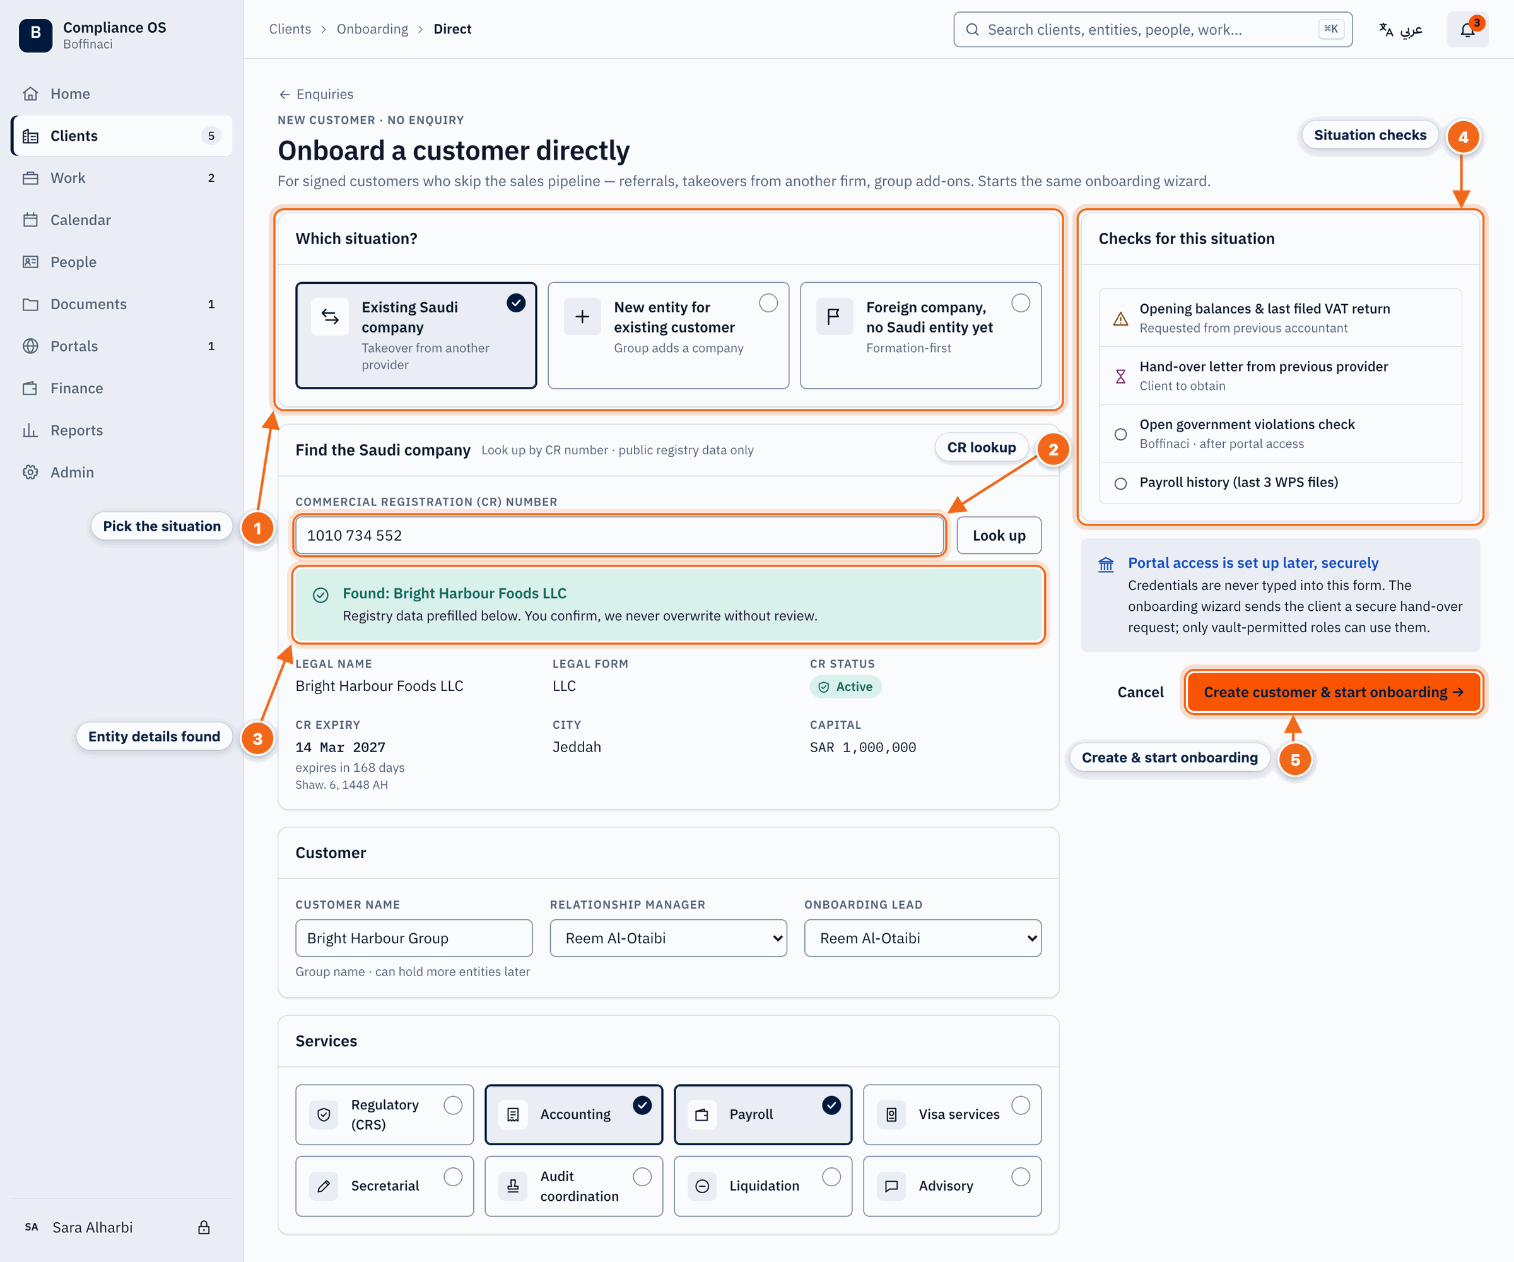Enable Visa services
This screenshot has height=1262, width=1514.
(953, 1114)
